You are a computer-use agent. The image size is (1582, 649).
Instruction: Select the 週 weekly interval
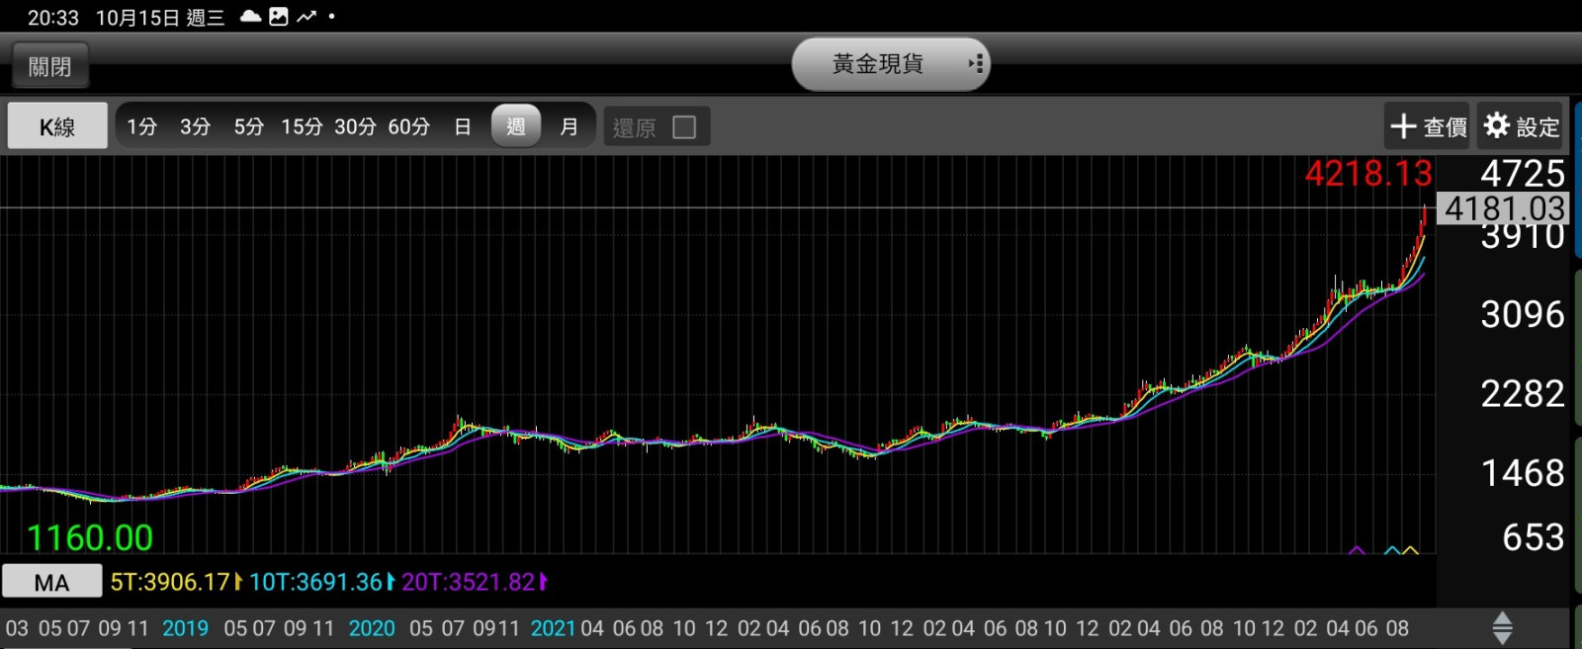(515, 126)
